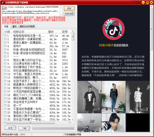The height and width of the screenshot is (137, 154).
Task: Select video 你会学皮卡丘叫吗？
Action: [25, 102]
